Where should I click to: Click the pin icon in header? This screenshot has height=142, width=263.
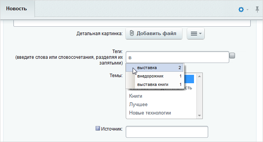[257, 10]
